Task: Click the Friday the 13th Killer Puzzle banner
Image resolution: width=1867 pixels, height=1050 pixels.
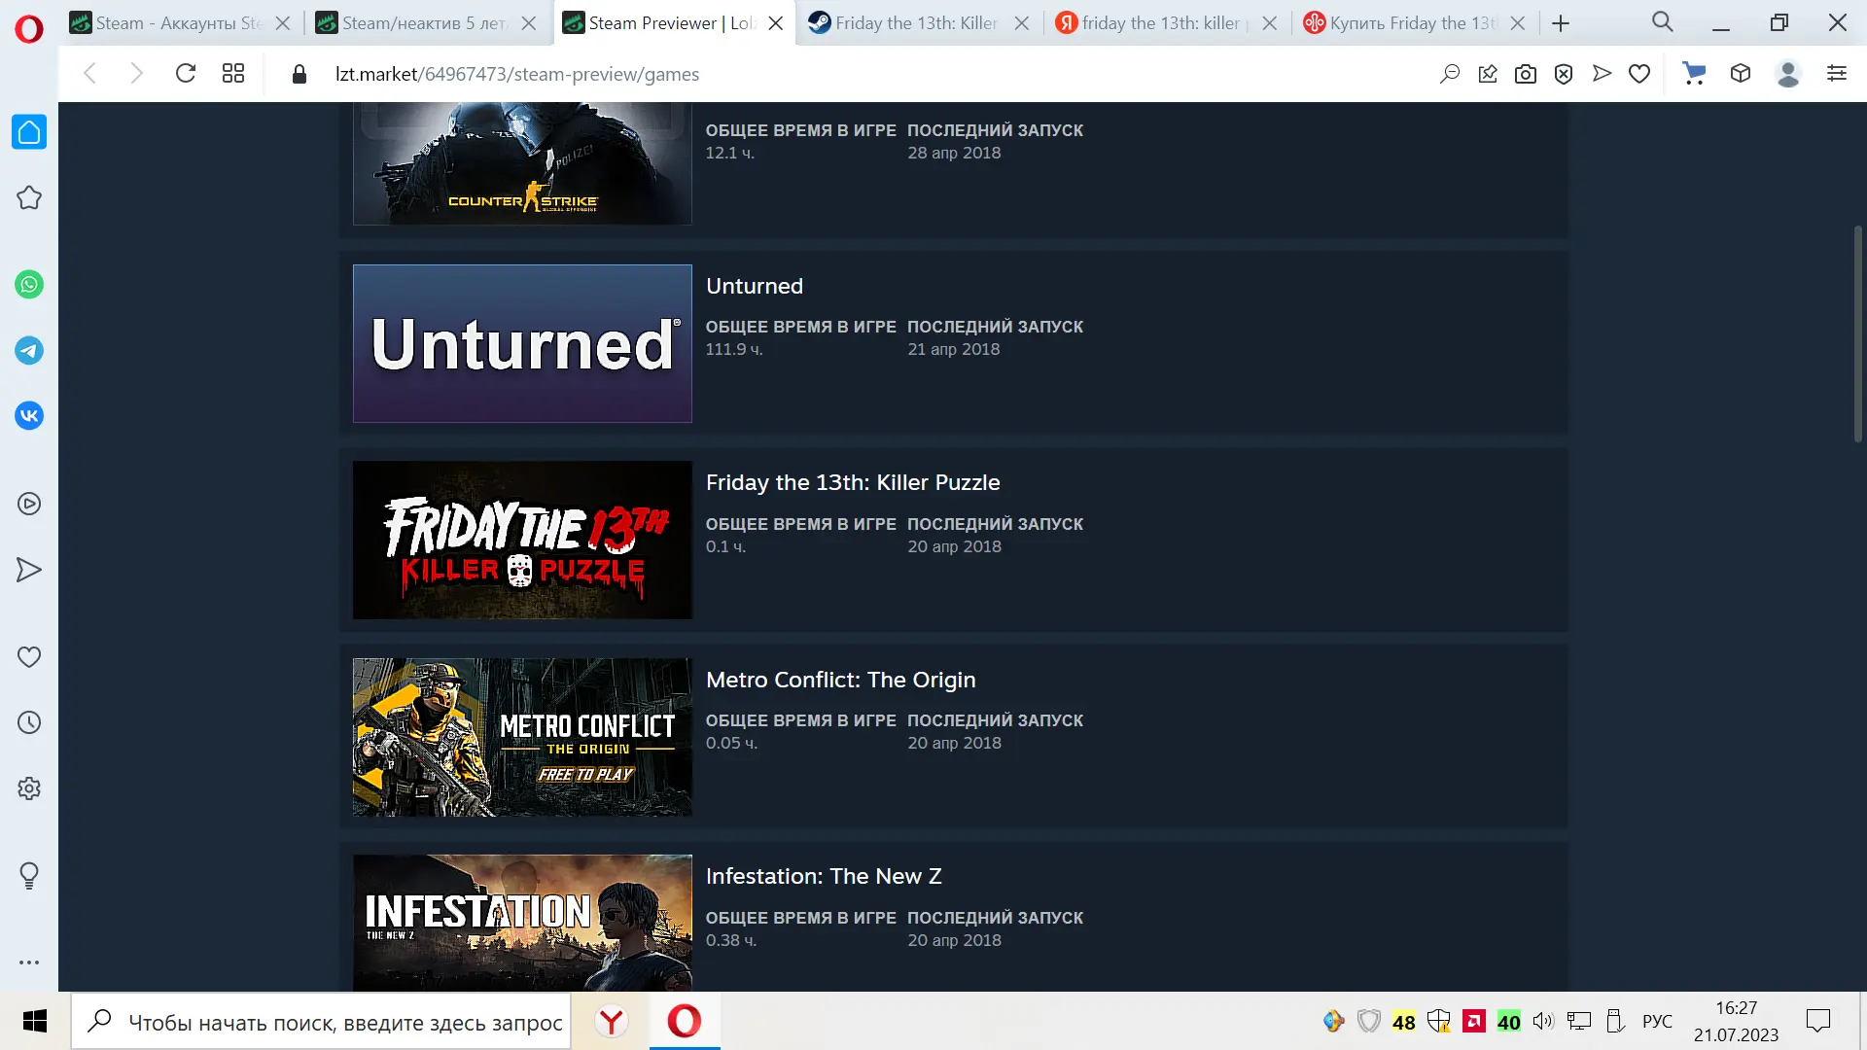Action: point(522,541)
